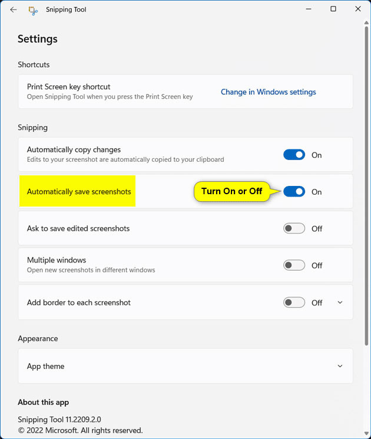Turn on the Multiple windows toggle
371x439 pixels.
click(294, 265)
